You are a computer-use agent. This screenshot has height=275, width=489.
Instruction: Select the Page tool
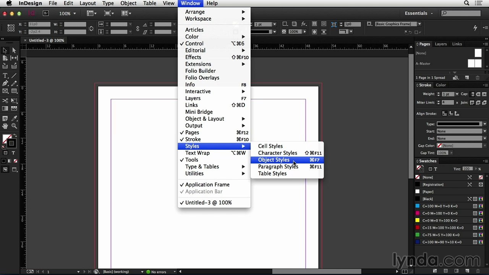click(5, 58)
